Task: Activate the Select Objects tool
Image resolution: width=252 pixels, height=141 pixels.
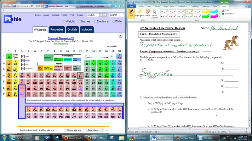Action: [155, 14]
